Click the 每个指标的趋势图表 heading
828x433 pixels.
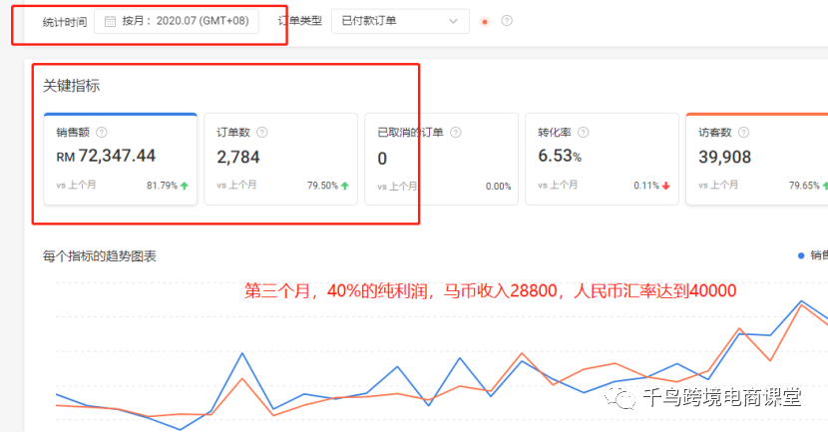coord(100,256)
